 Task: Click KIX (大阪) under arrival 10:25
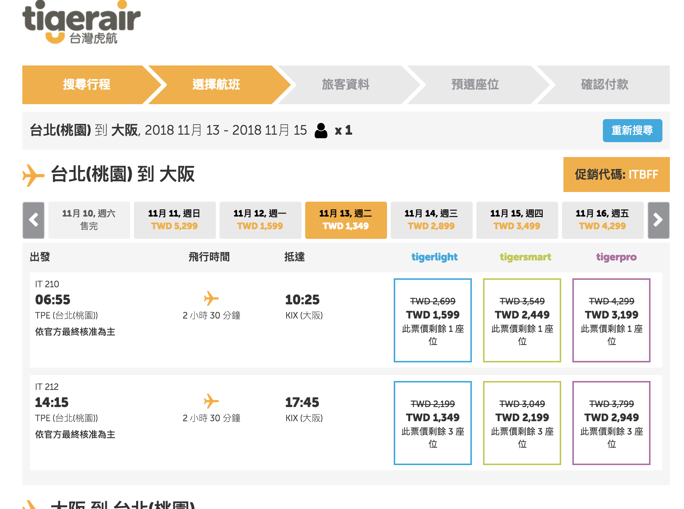(x=304, y=316)
